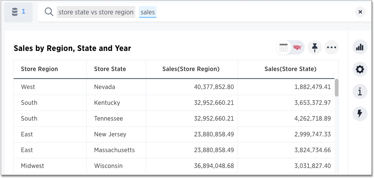Switch to table view

[284, 47]
